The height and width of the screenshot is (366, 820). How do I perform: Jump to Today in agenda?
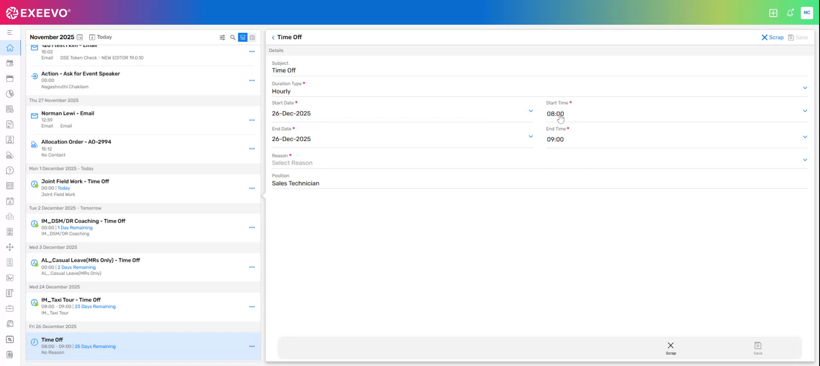[100, 37]
